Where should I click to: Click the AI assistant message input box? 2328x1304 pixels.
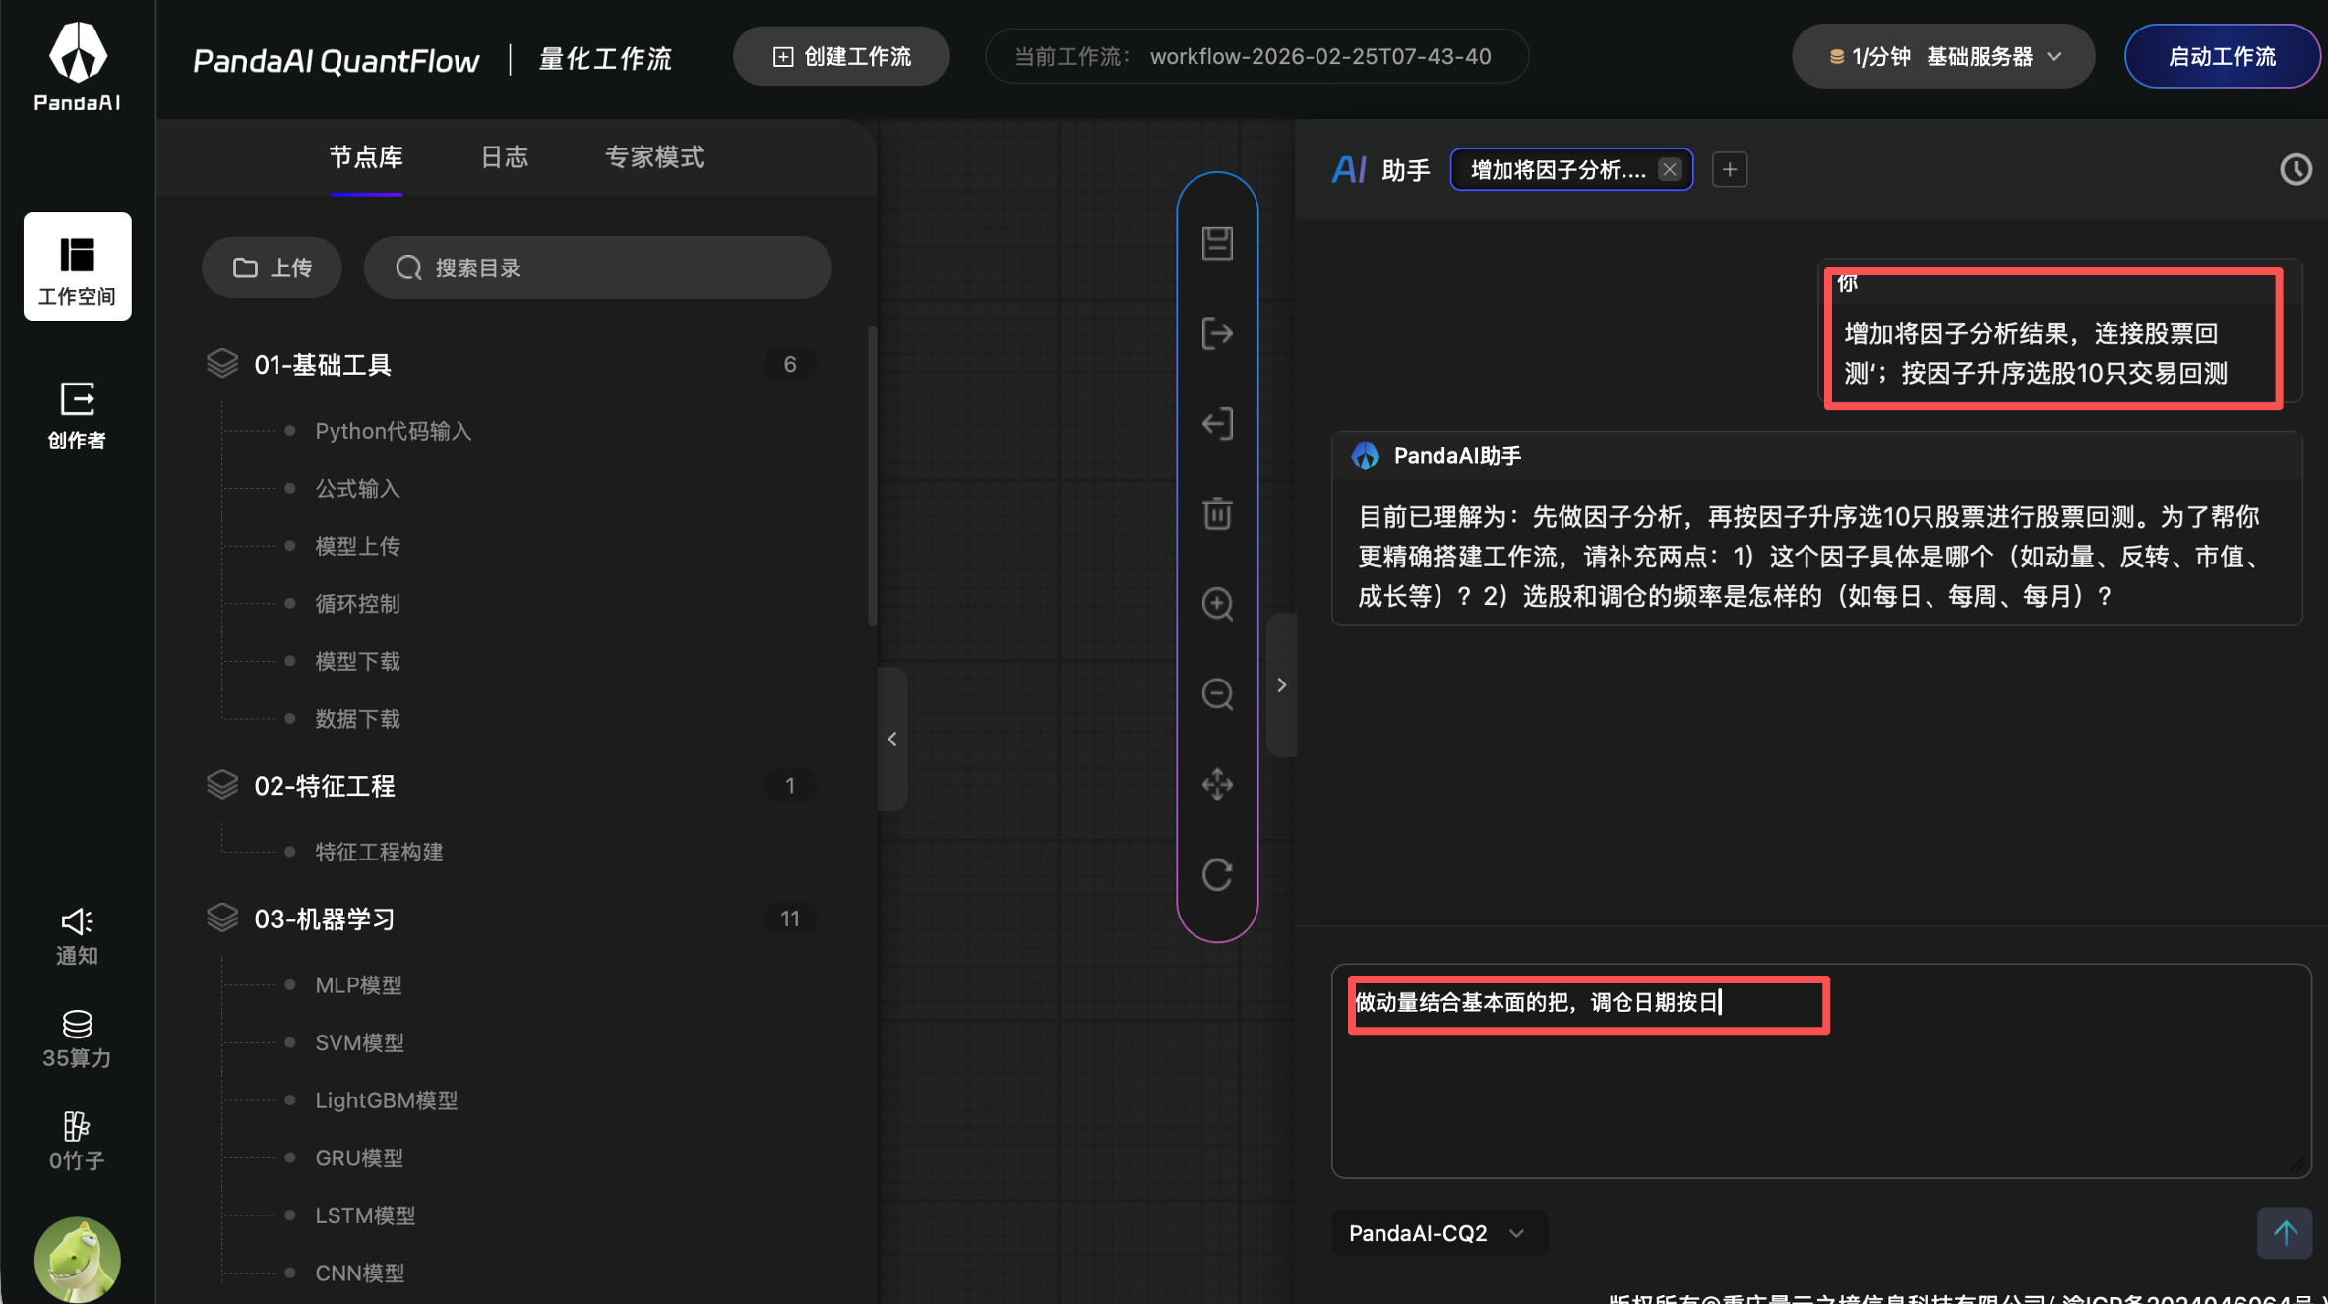pyautogui.click(x=1820, y=1071)
